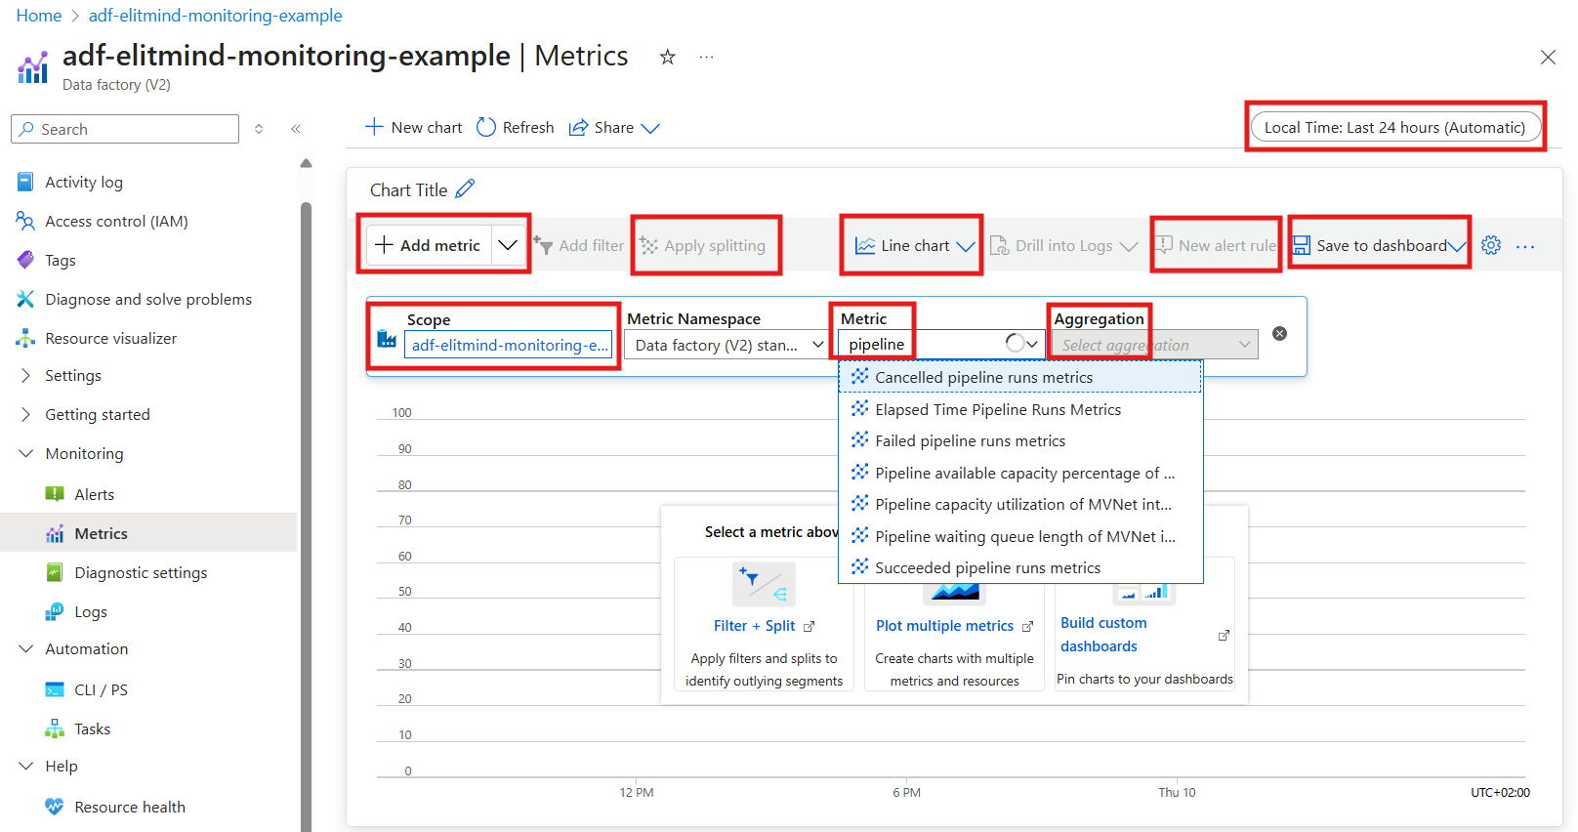Open the chart's more options ellipsis

tap(1525, 246)
